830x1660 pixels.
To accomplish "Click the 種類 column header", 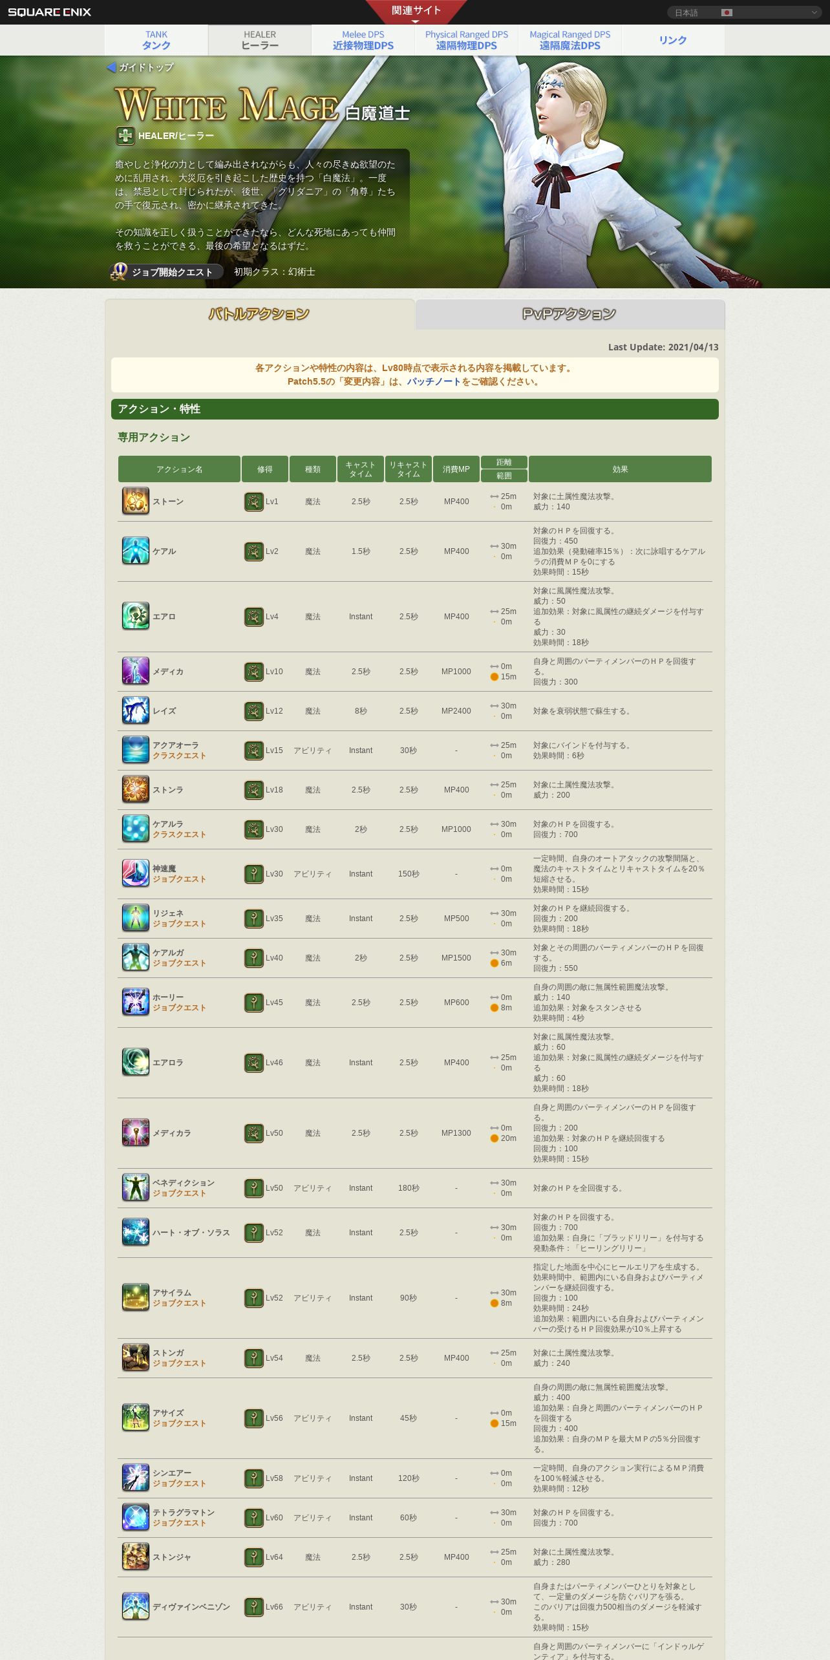I will 313,469.
